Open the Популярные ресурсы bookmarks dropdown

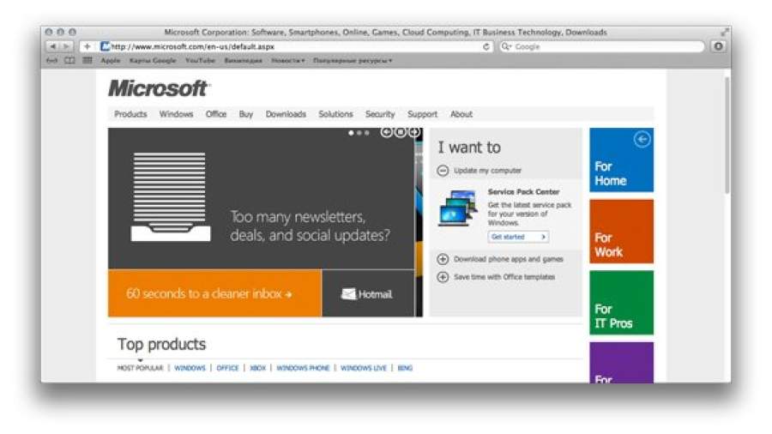(x=353, y=61)
